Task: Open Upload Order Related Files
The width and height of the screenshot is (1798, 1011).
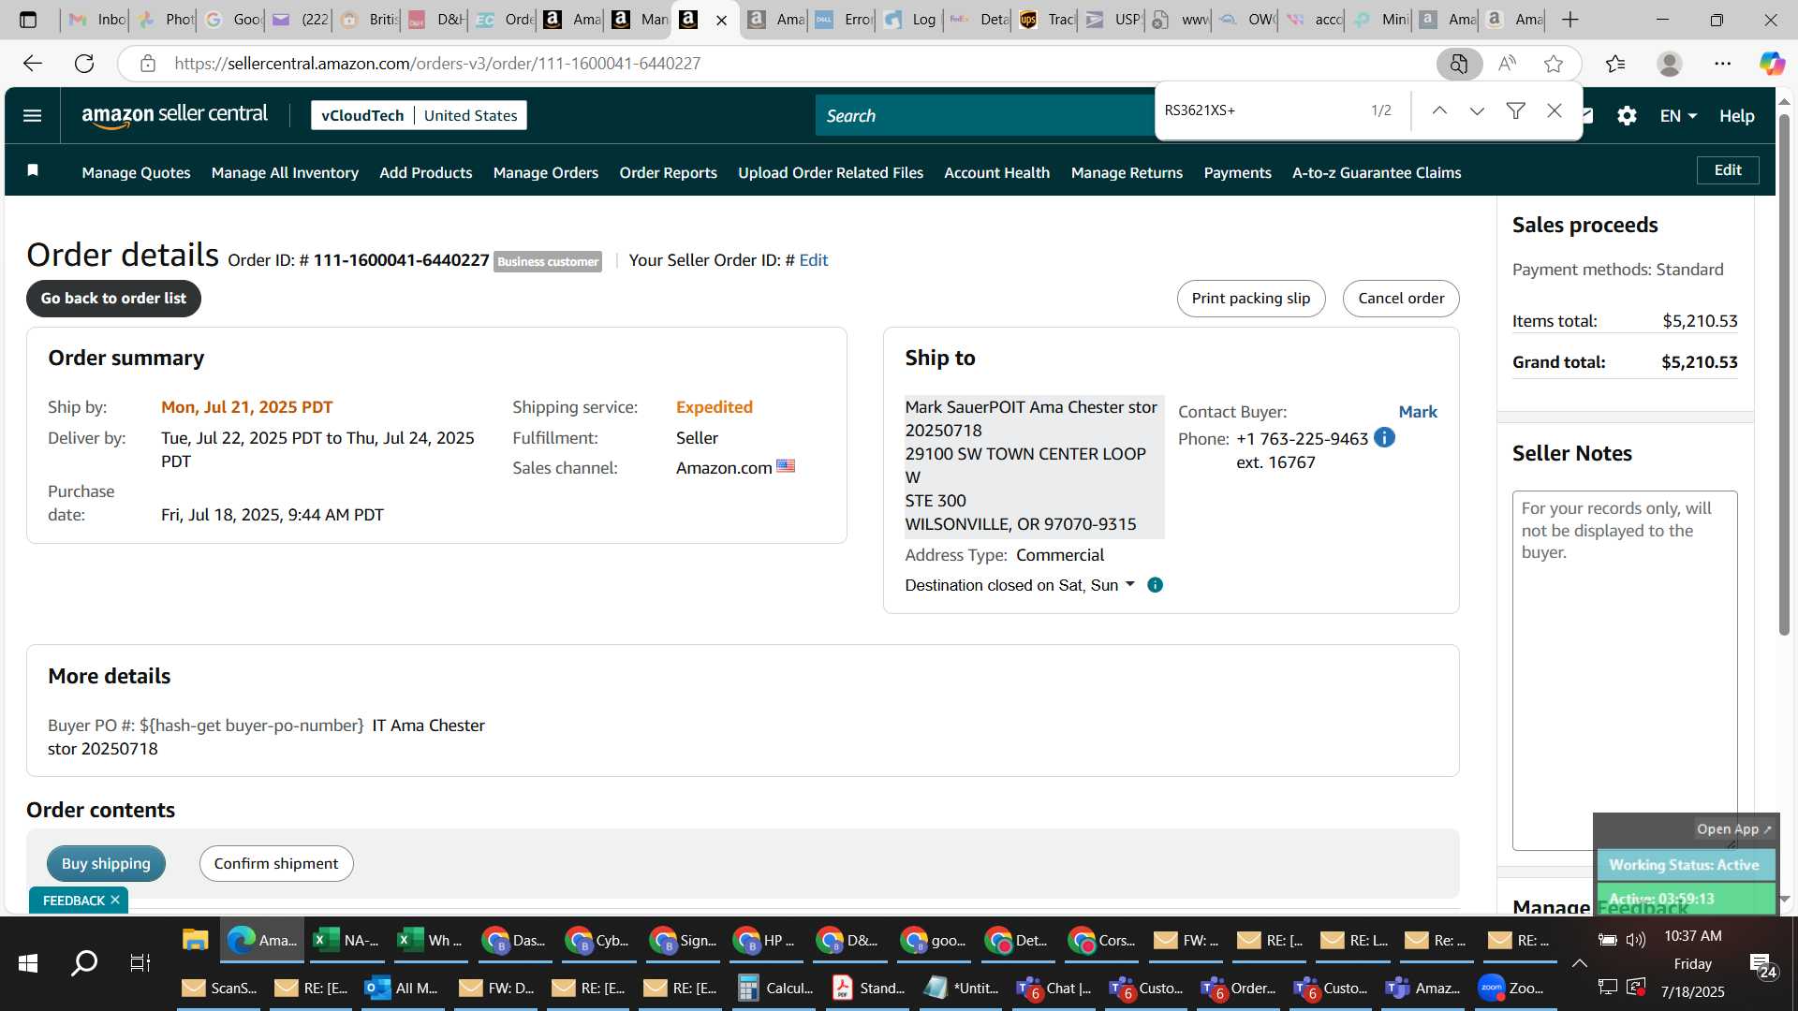Action: [830, 172]
